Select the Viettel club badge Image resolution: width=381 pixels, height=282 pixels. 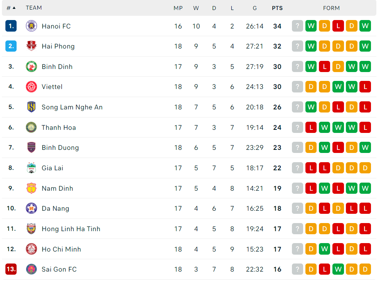click(x=31, y=87)
